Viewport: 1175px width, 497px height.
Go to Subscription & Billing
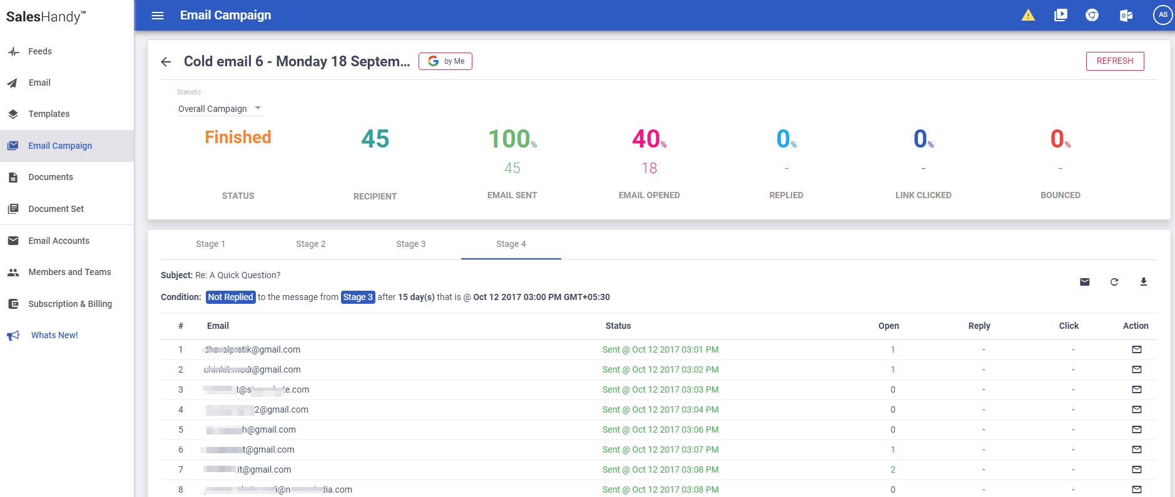pos(69,304)
